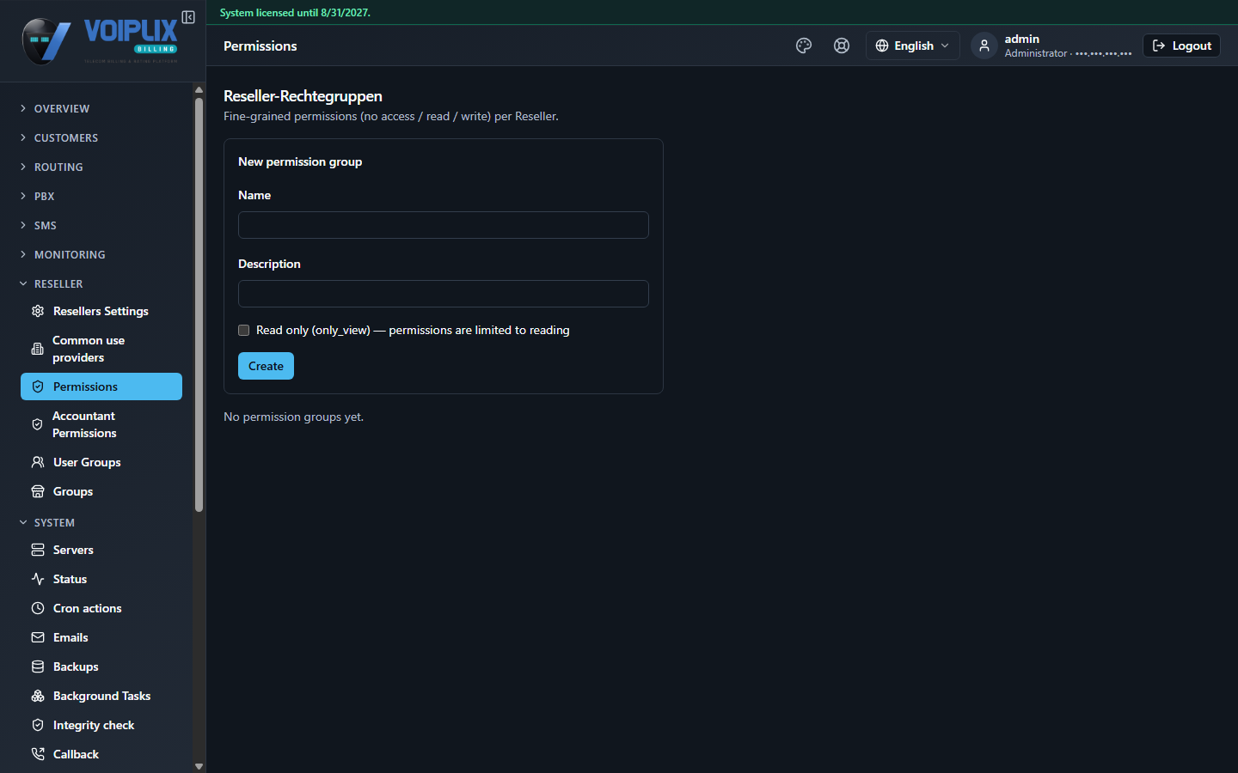Image resolution: width=1238 pixels, height=773 pixels.
Task: Expand the PBX section
Action: coord(101,196)
